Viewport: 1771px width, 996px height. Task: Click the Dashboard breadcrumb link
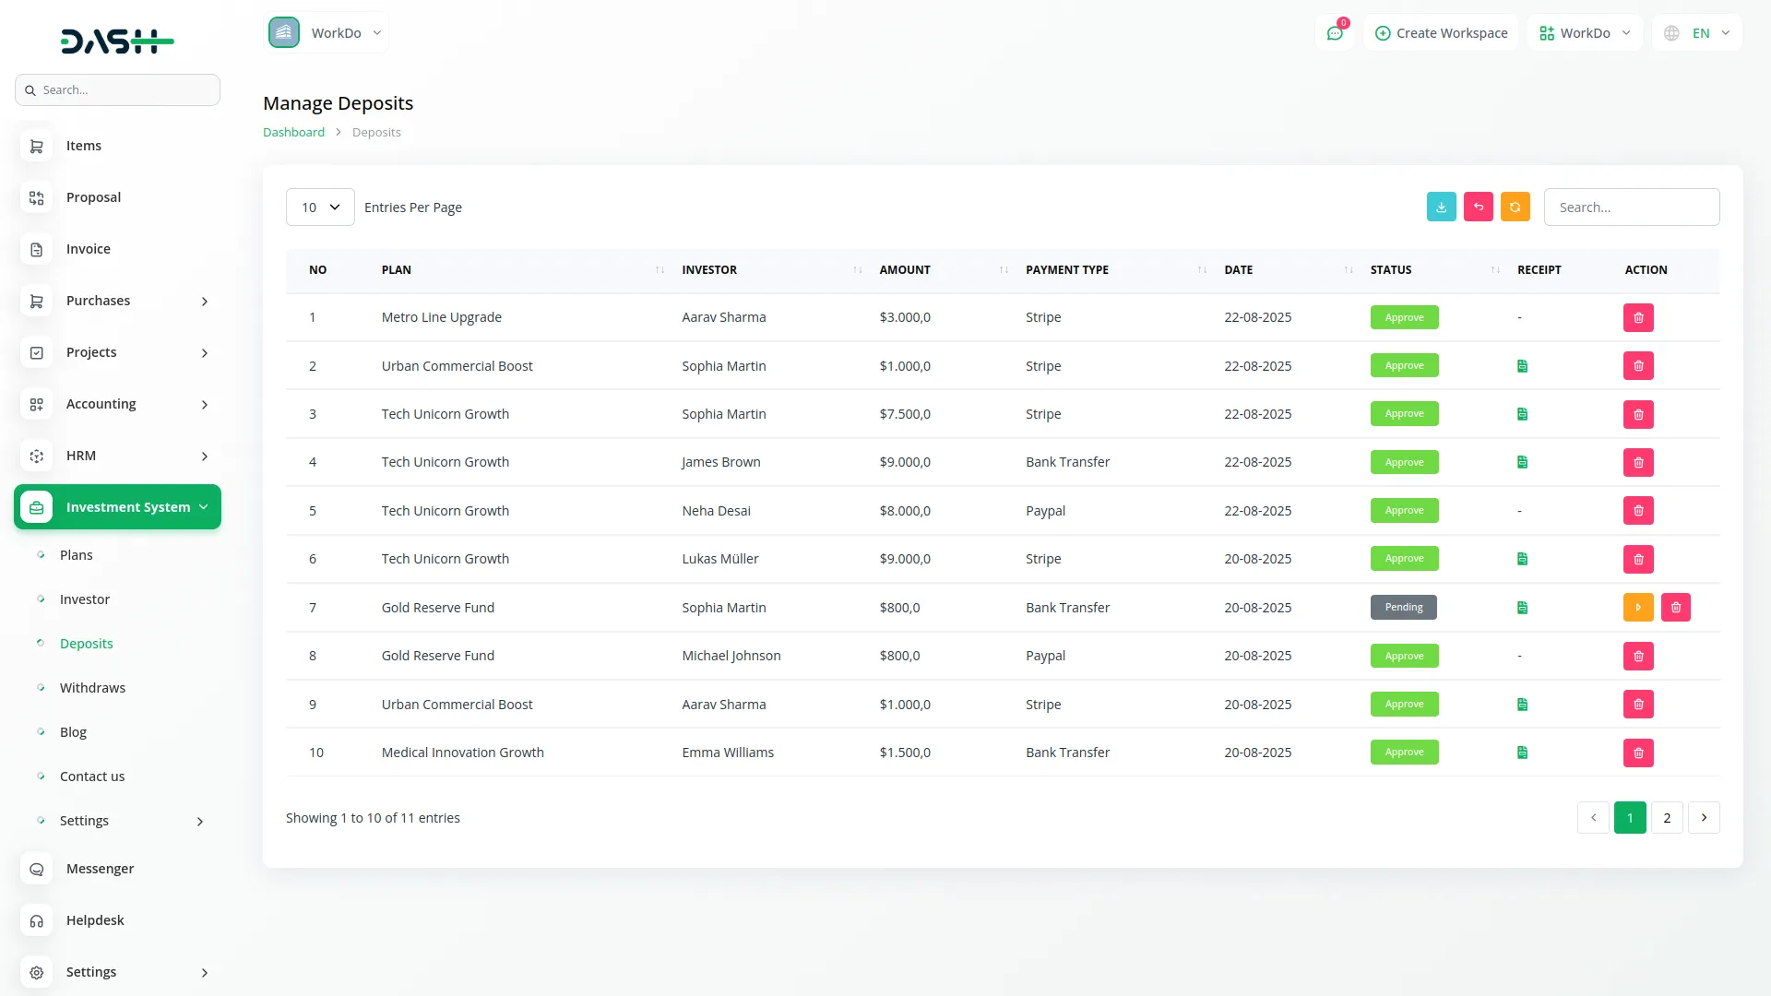pyautogui.click(x=293, y=132)
